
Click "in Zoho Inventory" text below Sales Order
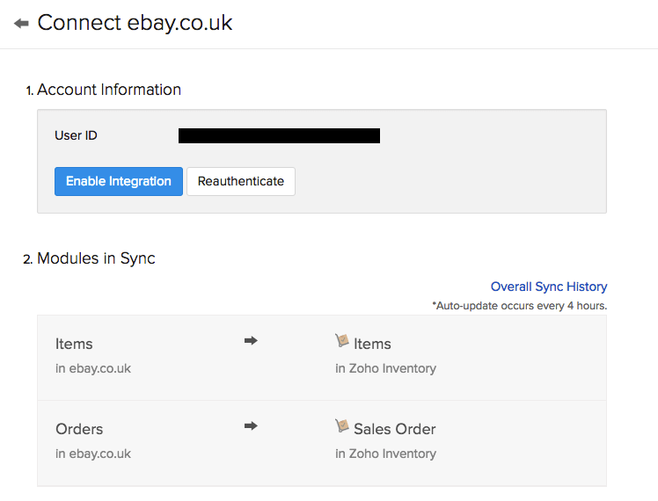coord(385,454)
